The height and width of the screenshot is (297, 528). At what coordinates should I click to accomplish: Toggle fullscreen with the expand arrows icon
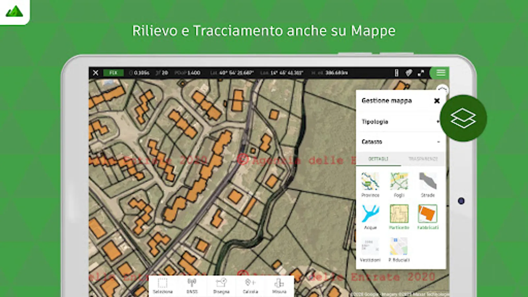(421, 73)
